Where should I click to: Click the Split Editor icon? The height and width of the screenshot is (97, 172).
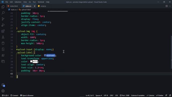[167, 6]
